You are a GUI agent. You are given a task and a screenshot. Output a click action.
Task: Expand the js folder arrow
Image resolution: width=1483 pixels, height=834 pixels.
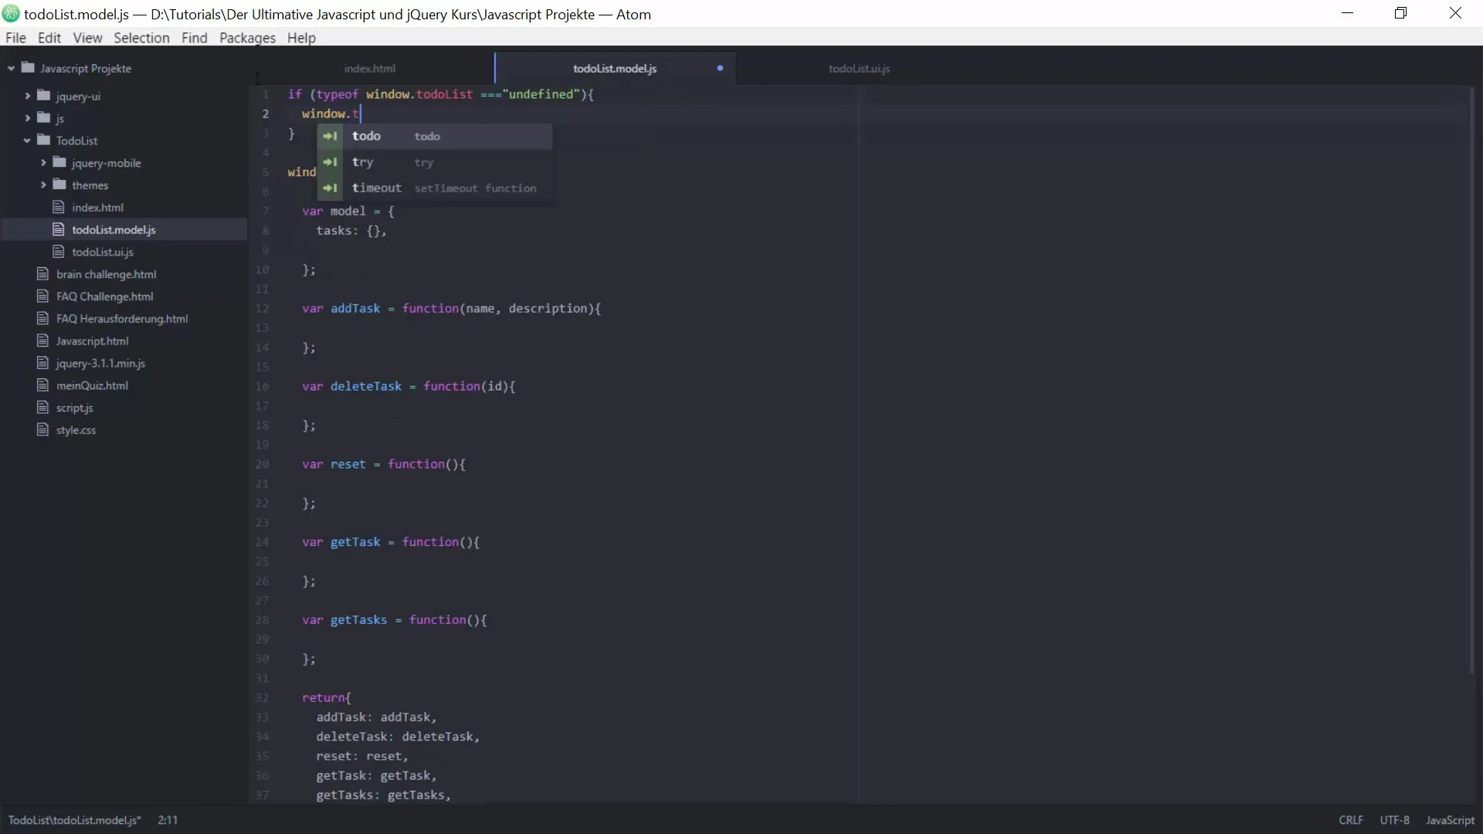tap(28, 118)
